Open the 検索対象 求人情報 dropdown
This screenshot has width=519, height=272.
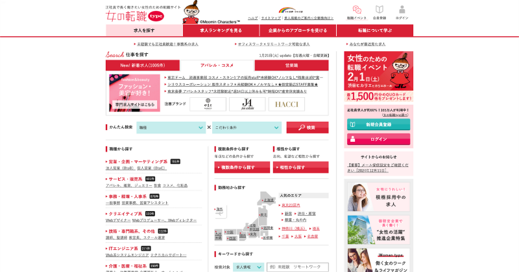[x=248, y=267]
